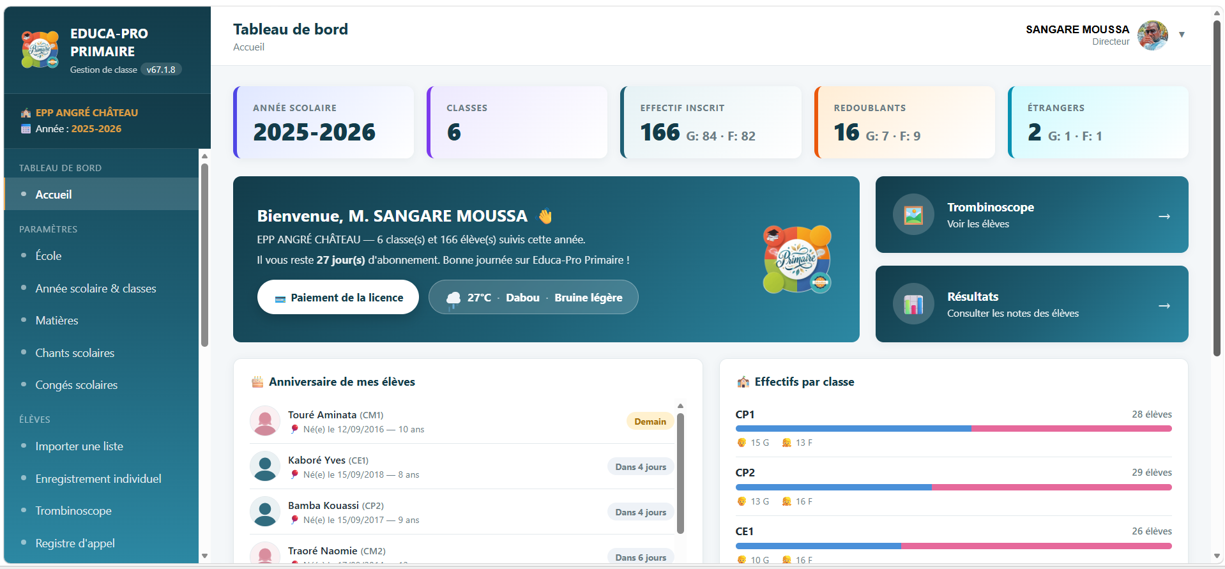Click Paiement de la licence button
The height and width of the screenshot is (569, 1225).
click(338, 297)
